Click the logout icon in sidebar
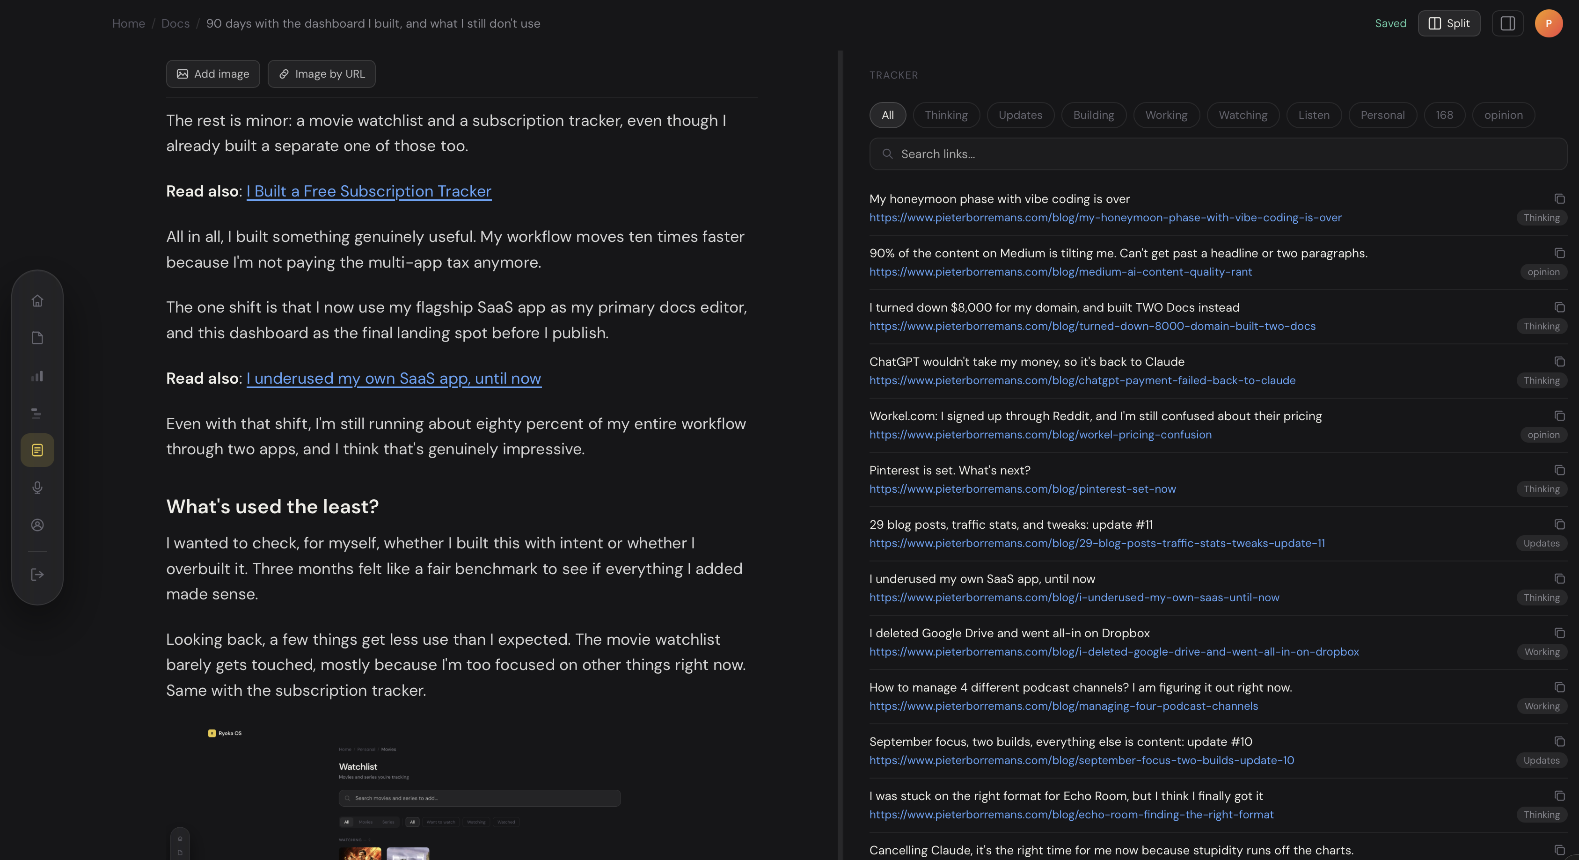This screenshot has width=1579, height=860. [x=37, y=575]
